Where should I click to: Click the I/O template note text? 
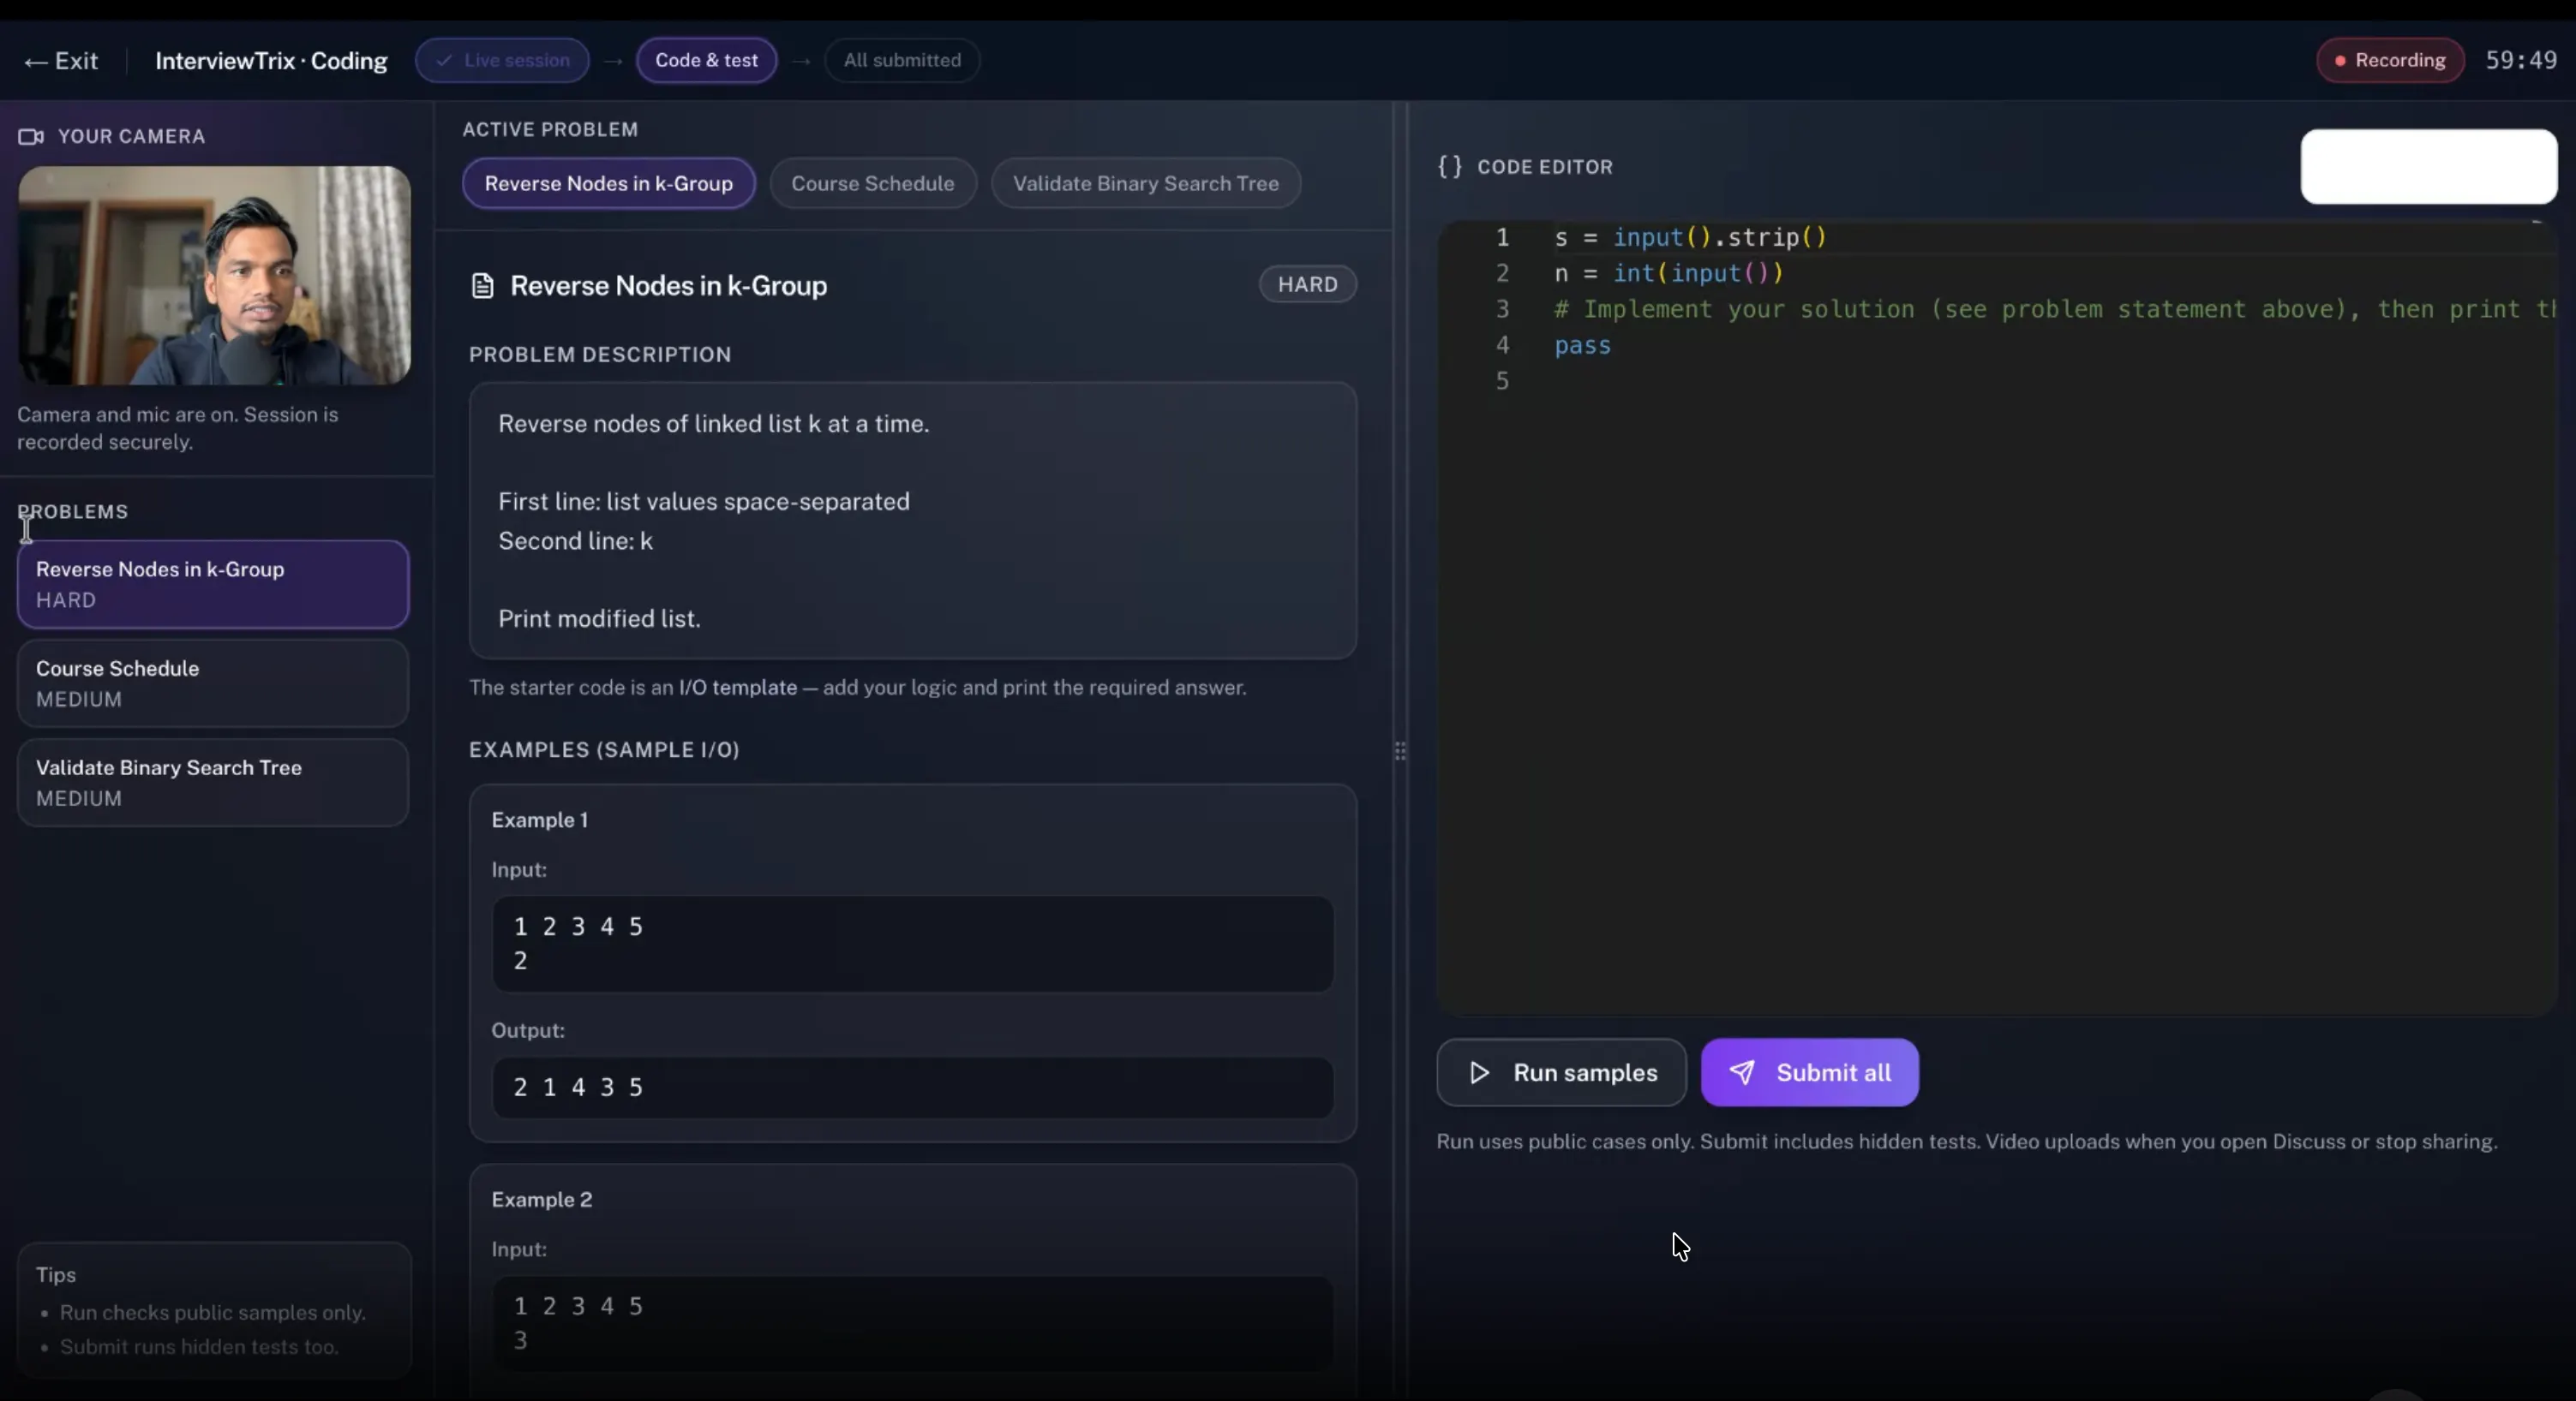pos(857,688)
